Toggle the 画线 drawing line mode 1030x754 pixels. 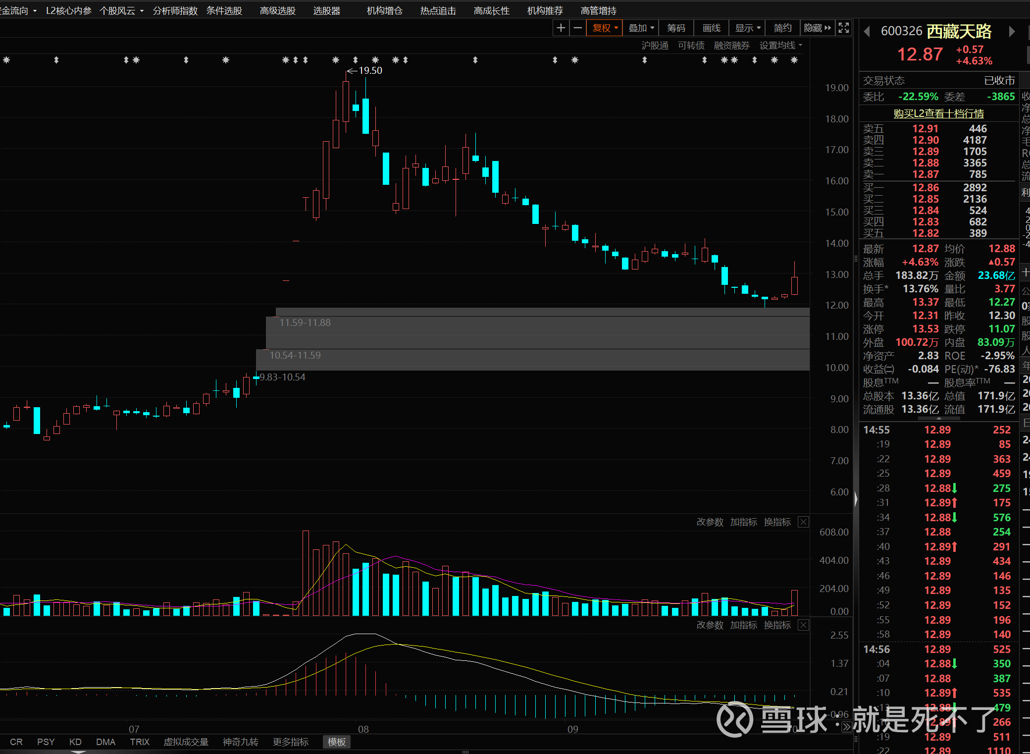pyautogui.click(x=712, y=28)
